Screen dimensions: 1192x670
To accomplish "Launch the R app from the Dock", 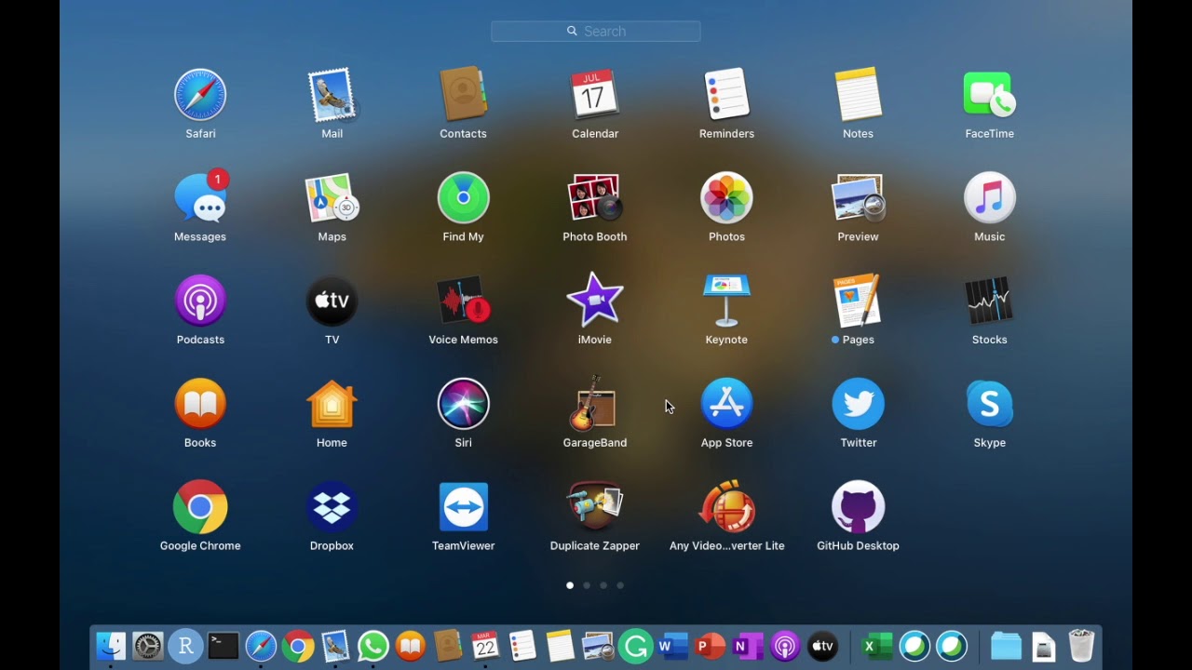I will [185, 646].
